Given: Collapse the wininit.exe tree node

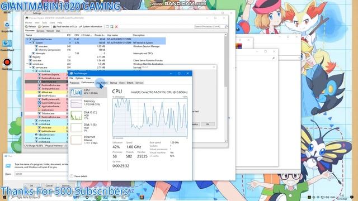Looking at the screenshot, I should pyautogui.click(x=27, y=64).
